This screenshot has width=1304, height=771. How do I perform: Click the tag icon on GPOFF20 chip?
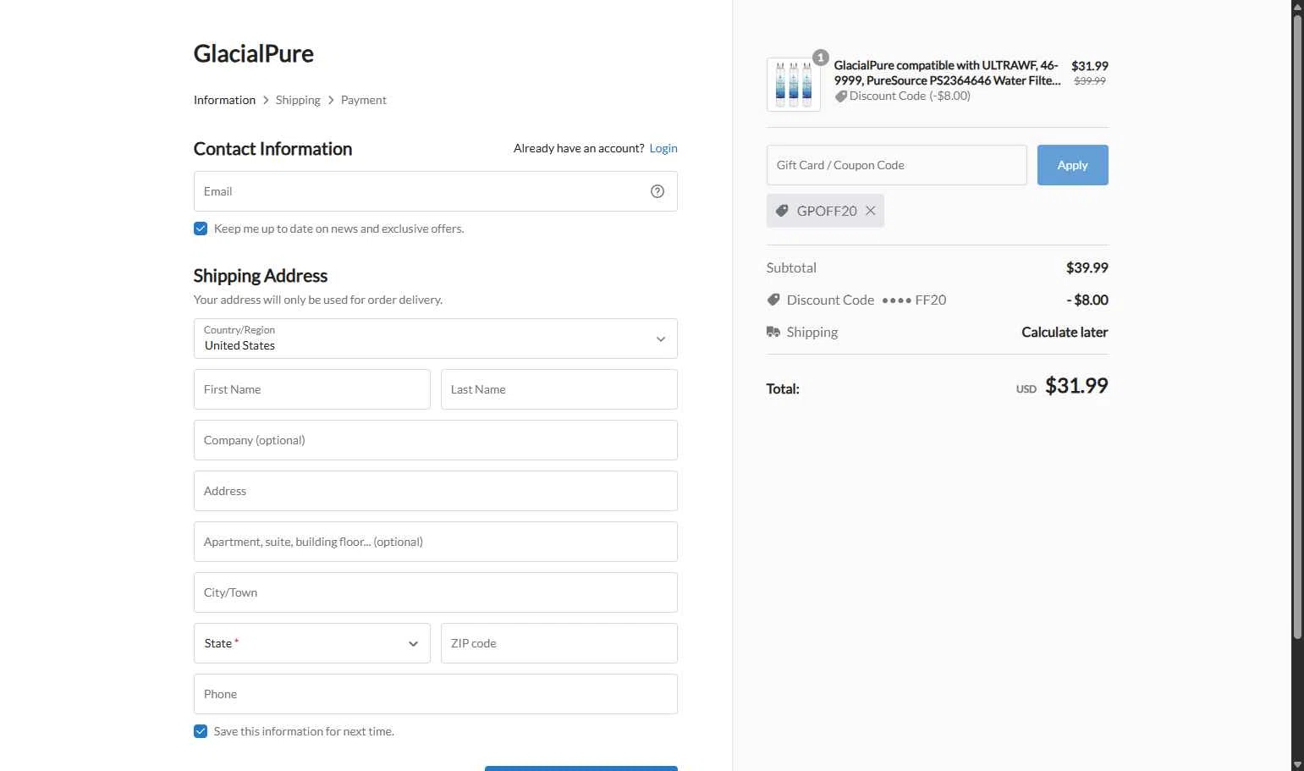tap(782, 211)
